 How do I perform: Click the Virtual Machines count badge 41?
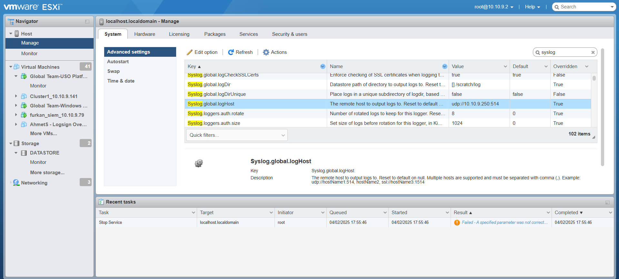click(86, 66)
